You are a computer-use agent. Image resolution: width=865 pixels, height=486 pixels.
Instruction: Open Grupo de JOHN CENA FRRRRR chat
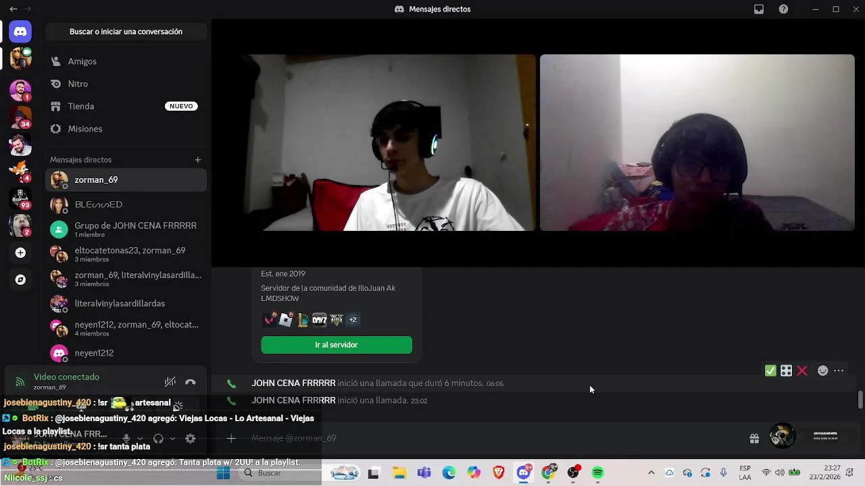coord(126,230)
